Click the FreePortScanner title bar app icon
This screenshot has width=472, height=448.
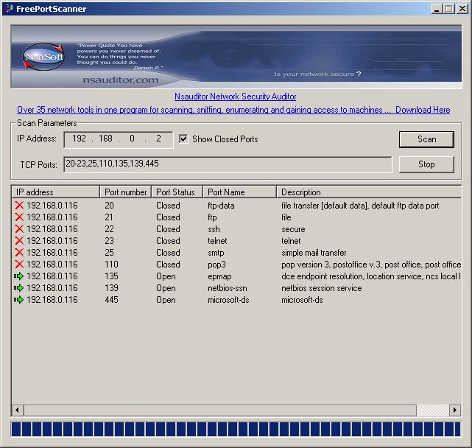pyautogui.click(x=9, y=8)
